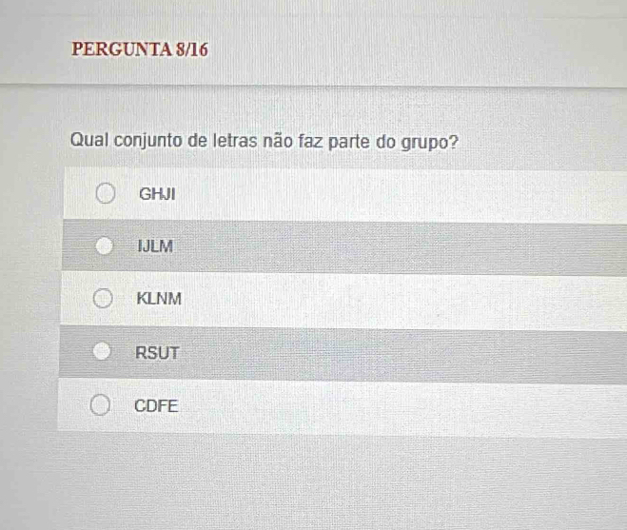Image resolution: width=627 pixels, height=530 pixels.
Task: Click the CDFE answer label text
Action: 156,406
